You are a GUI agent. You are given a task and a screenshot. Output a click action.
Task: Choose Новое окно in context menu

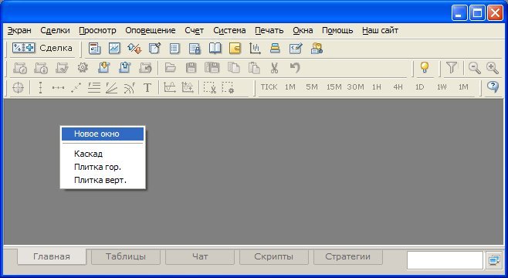click(x=103, y=134)
